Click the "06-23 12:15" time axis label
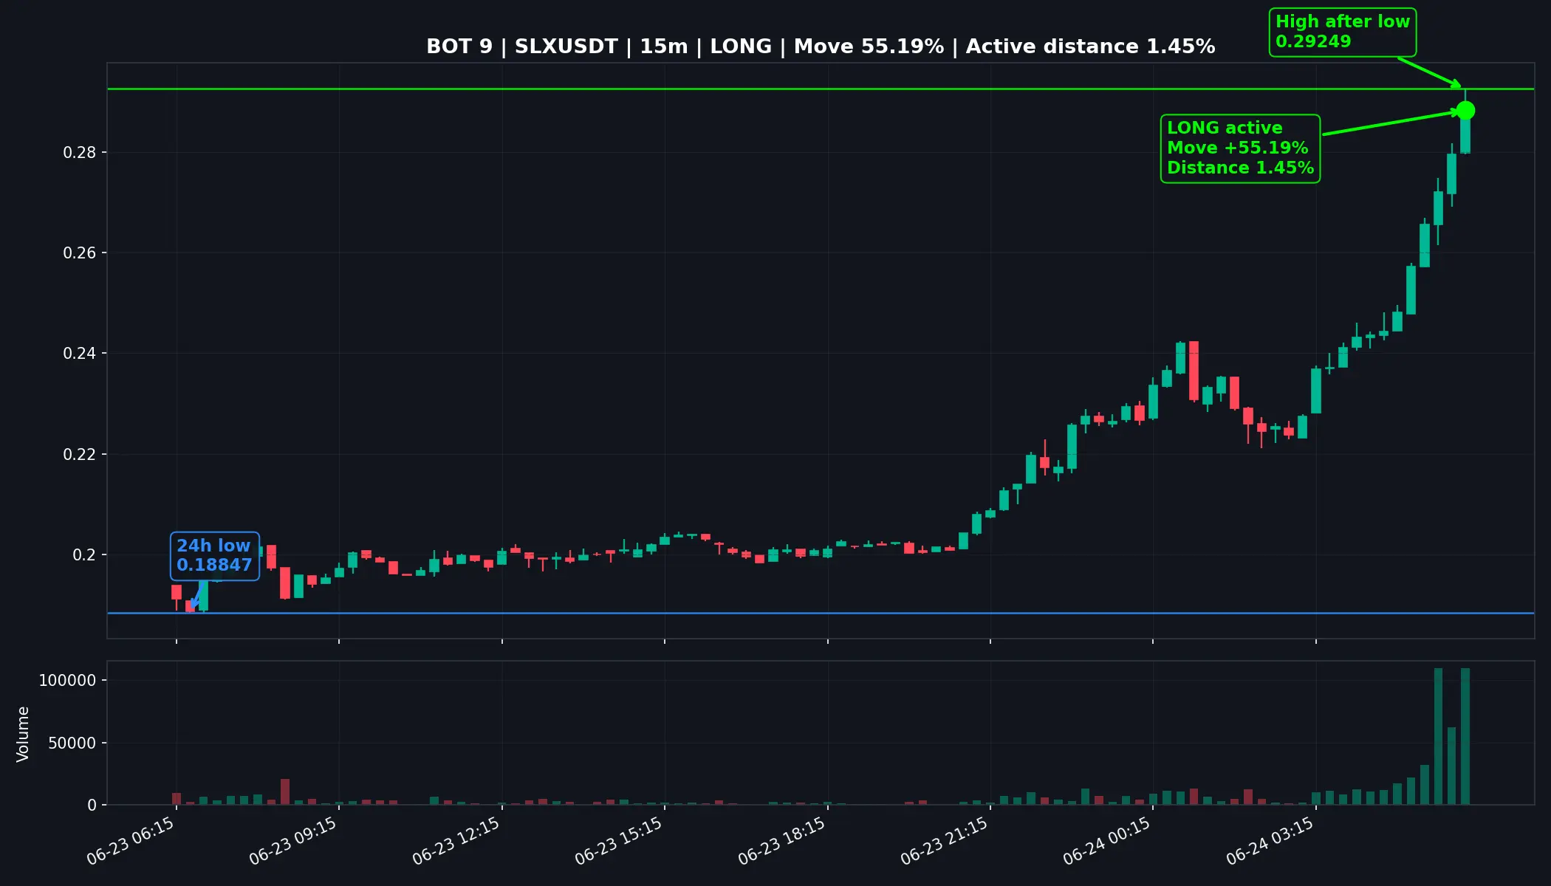 (456, 841)
